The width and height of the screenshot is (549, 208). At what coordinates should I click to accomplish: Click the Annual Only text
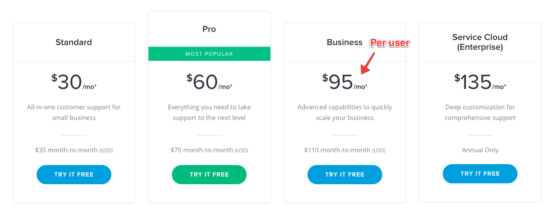click(x=480, y=150)
